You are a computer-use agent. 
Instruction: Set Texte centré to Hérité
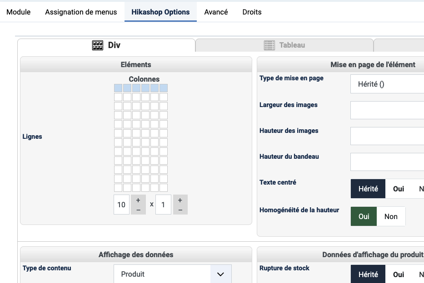pyautogui.click(x=368, y=189)
